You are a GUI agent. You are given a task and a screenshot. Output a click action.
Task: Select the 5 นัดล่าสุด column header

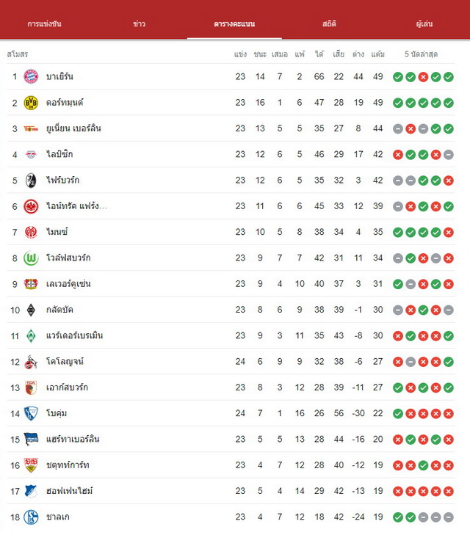422,54
